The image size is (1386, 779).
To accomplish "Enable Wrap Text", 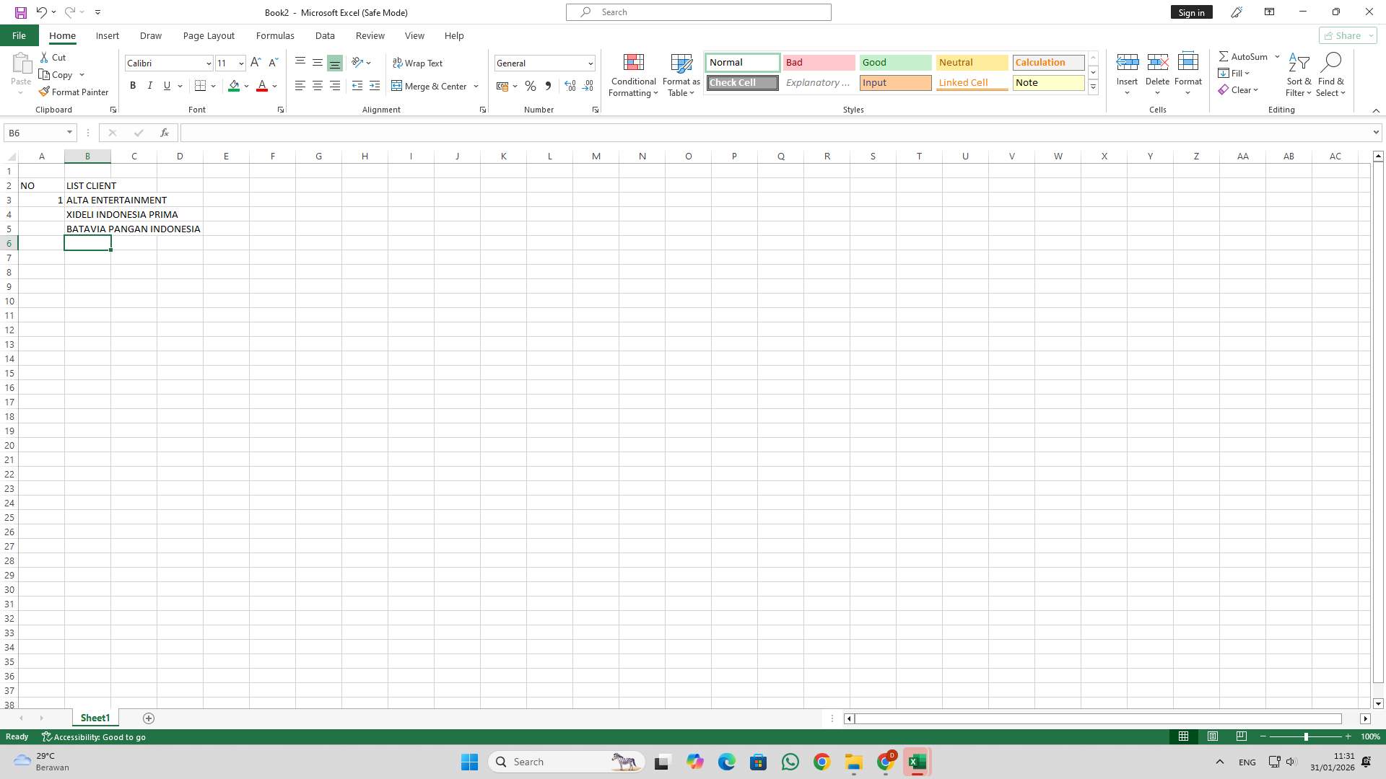I will tap(419, 63).
